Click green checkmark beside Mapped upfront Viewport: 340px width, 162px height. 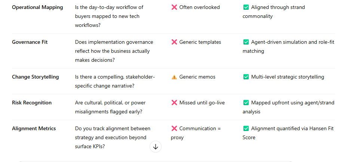pyautogui.click(x=246, y=103)
